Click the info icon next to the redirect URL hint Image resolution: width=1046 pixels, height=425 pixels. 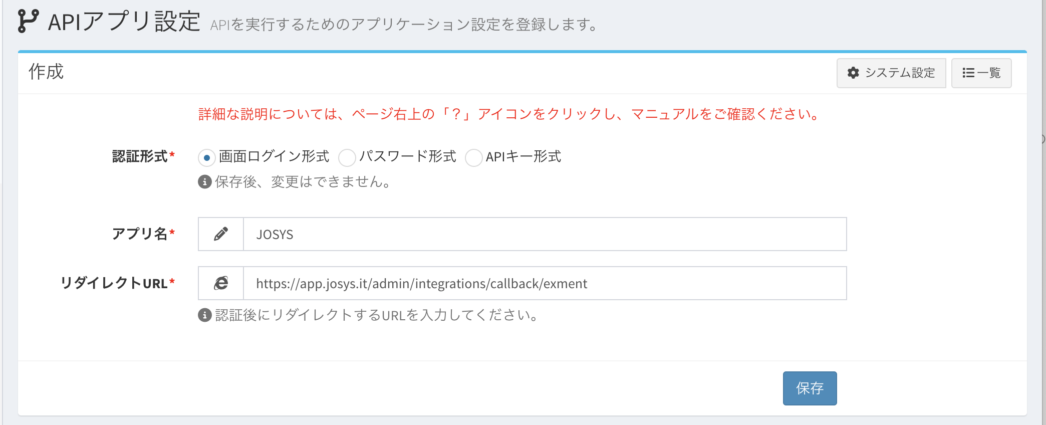click(x=205, y=315)
